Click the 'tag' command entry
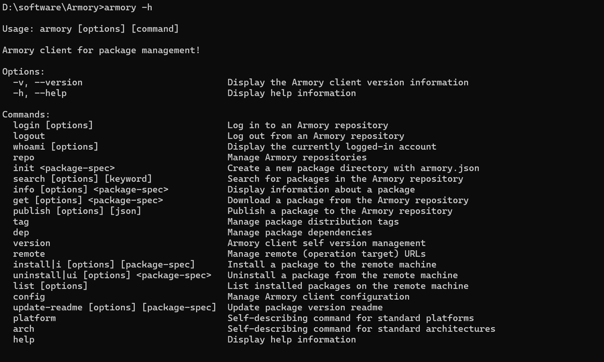 pyautogui.click(x=21, y=222)
